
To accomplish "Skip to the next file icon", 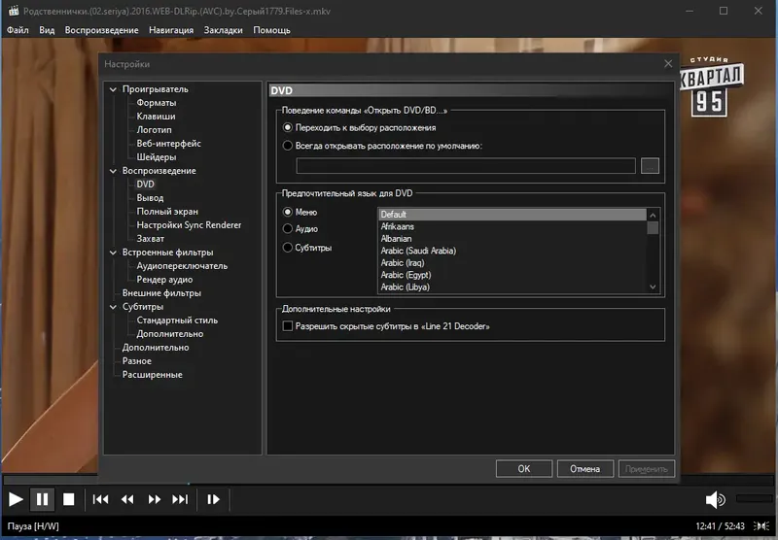I will click(x=180, y=499).
